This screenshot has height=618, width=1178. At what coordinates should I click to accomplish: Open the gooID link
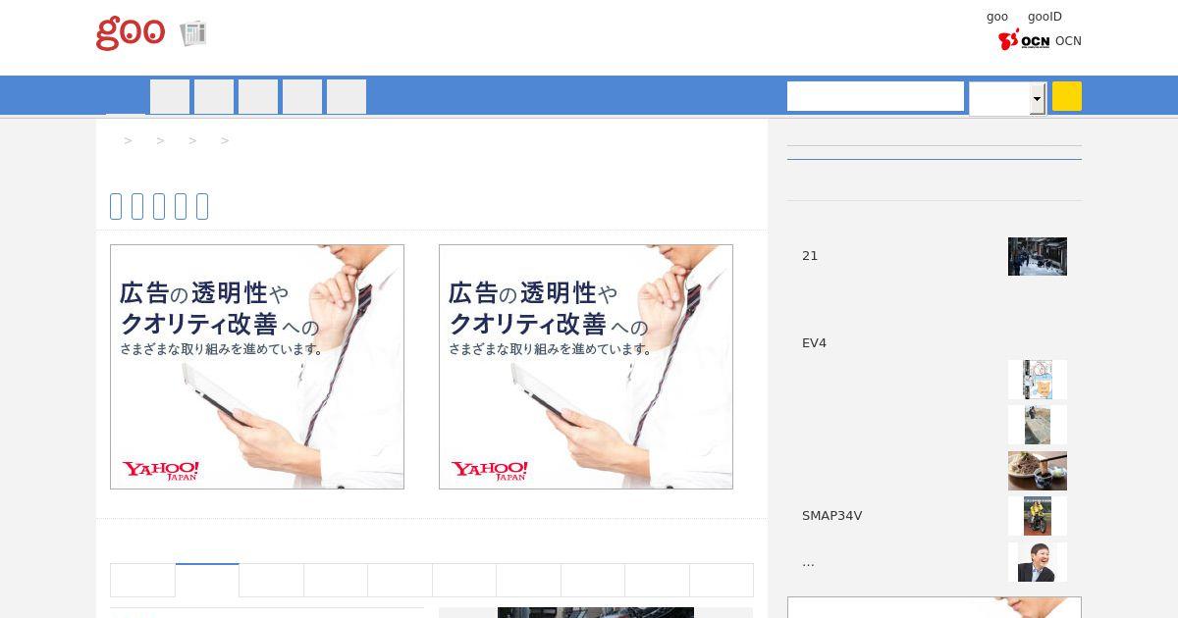point(1044,17)
